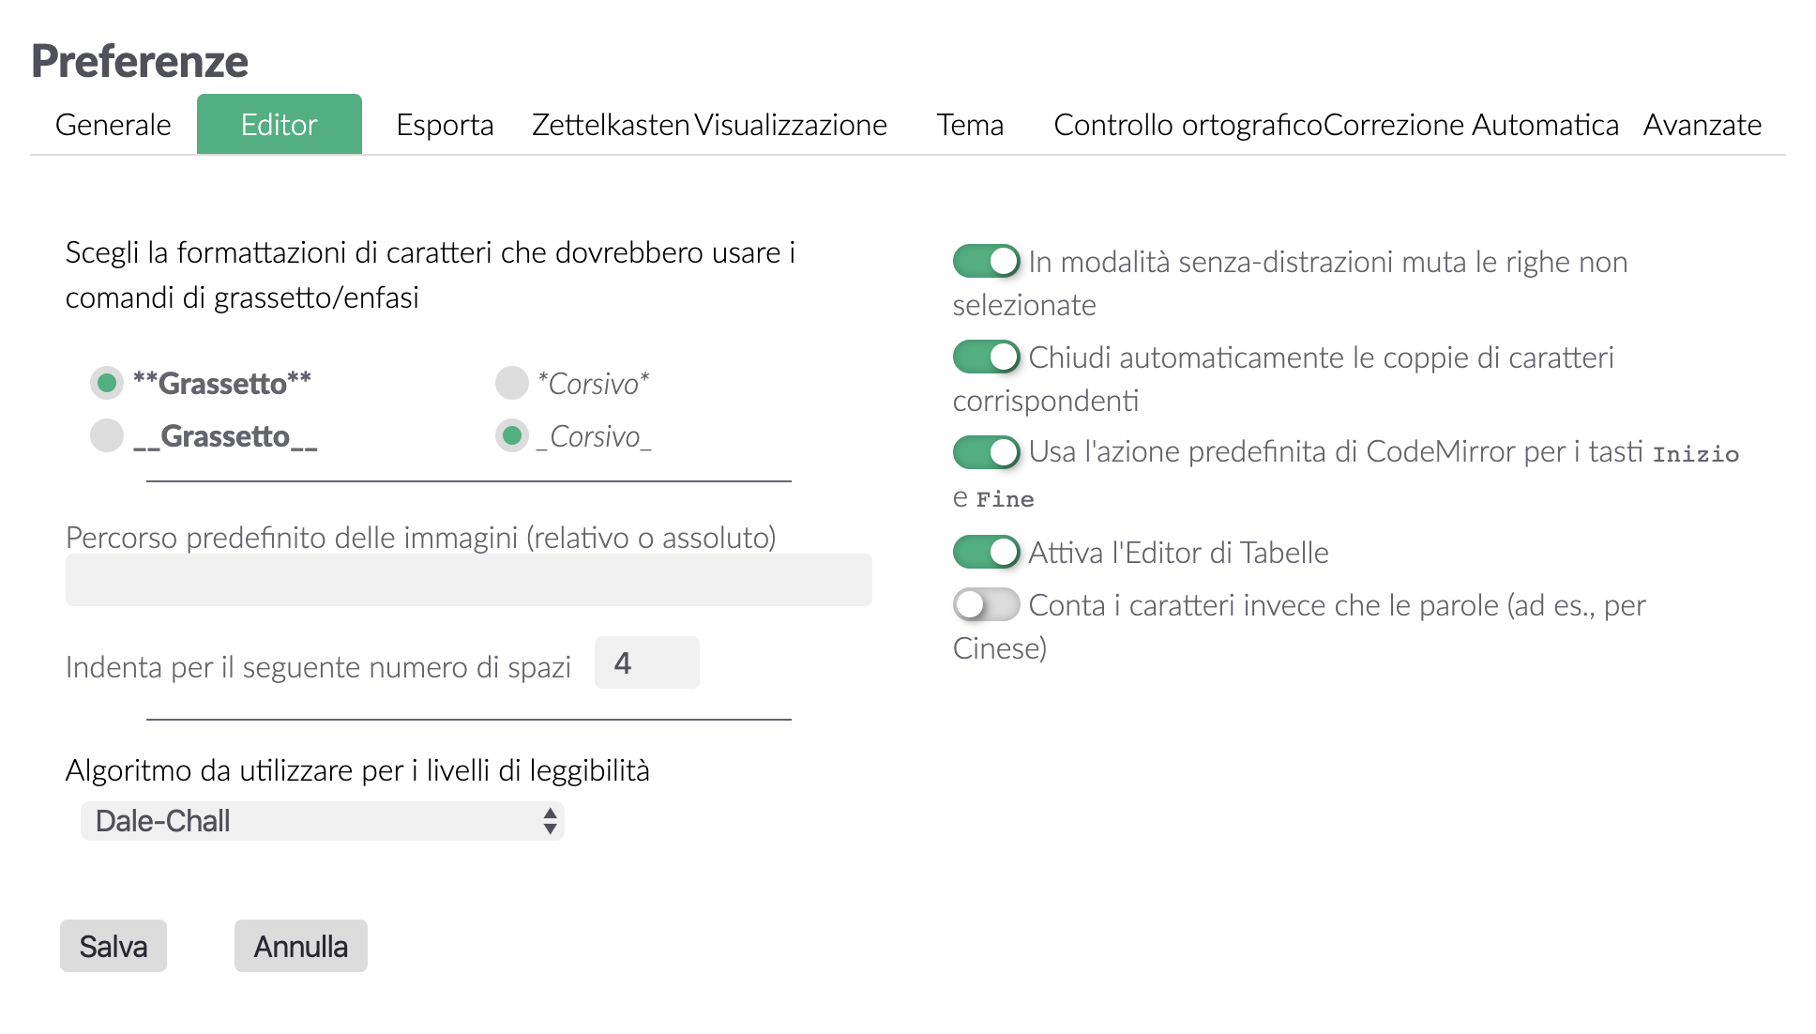Image resolution: width=1816 pixels, height=1034 pixels.
Task: Open the Esporta tab
Action: tap(445, 124)
